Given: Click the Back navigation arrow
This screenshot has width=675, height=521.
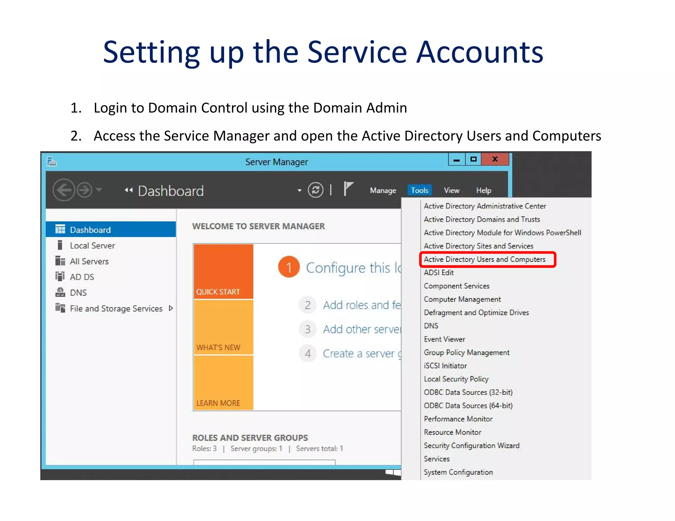Looking at the screenshot, I should 64,190.
